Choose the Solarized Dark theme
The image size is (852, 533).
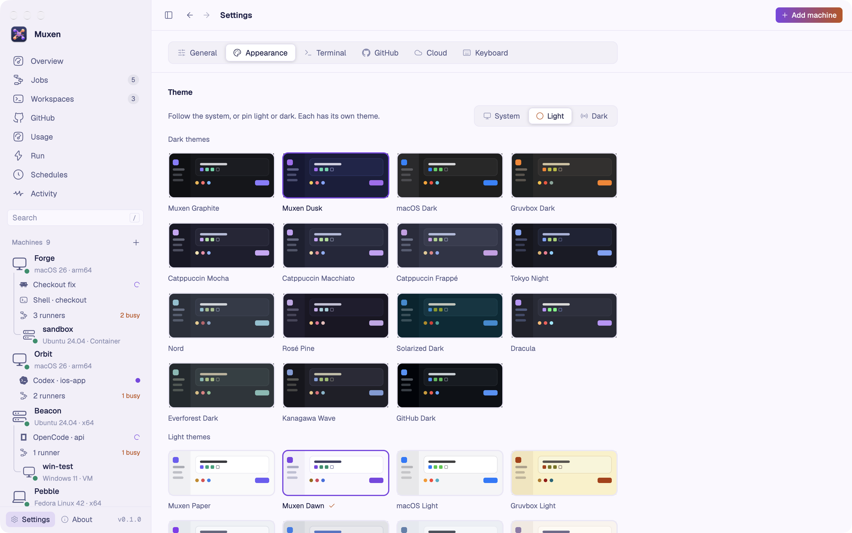pos(449,316)
